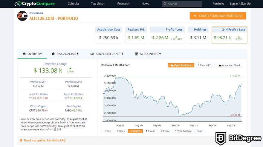Click the chart line peak near Aug 25
The image size is (263, 147).
119,77
